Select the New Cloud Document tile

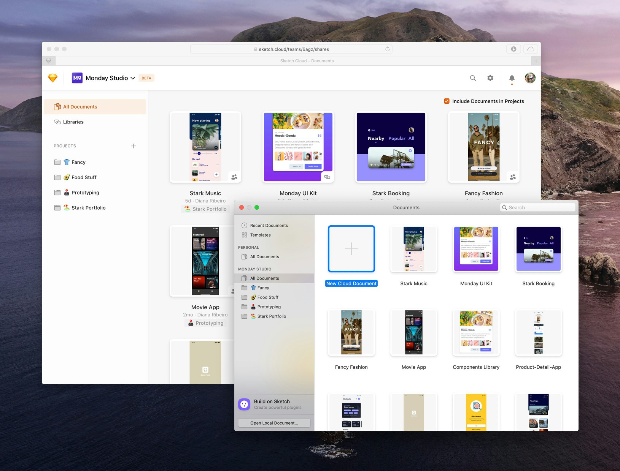coord(351,249)
